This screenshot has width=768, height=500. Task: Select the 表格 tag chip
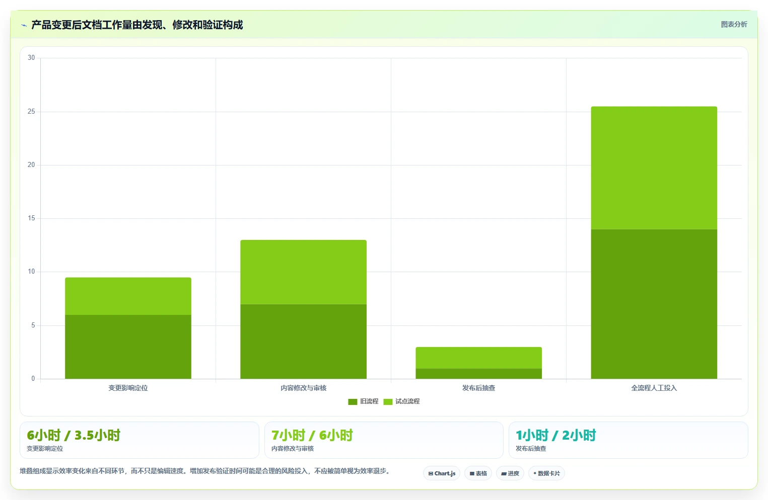pos(478,473)
